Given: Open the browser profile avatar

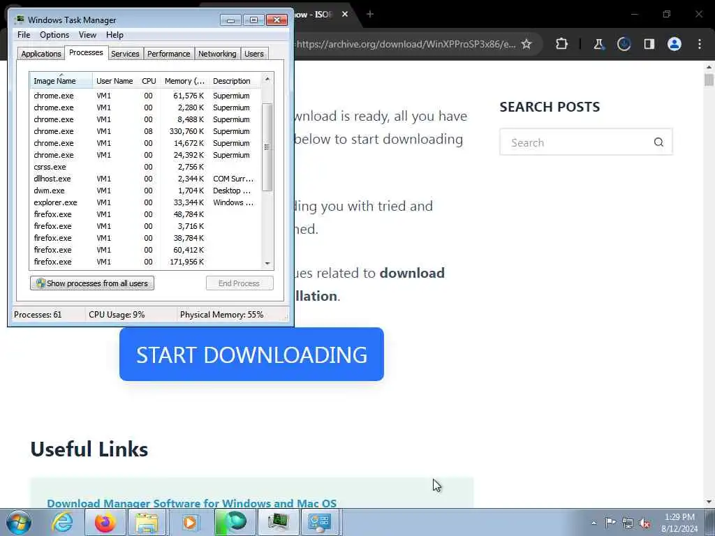Looking at the screenshot, I should tap(675, 44).
